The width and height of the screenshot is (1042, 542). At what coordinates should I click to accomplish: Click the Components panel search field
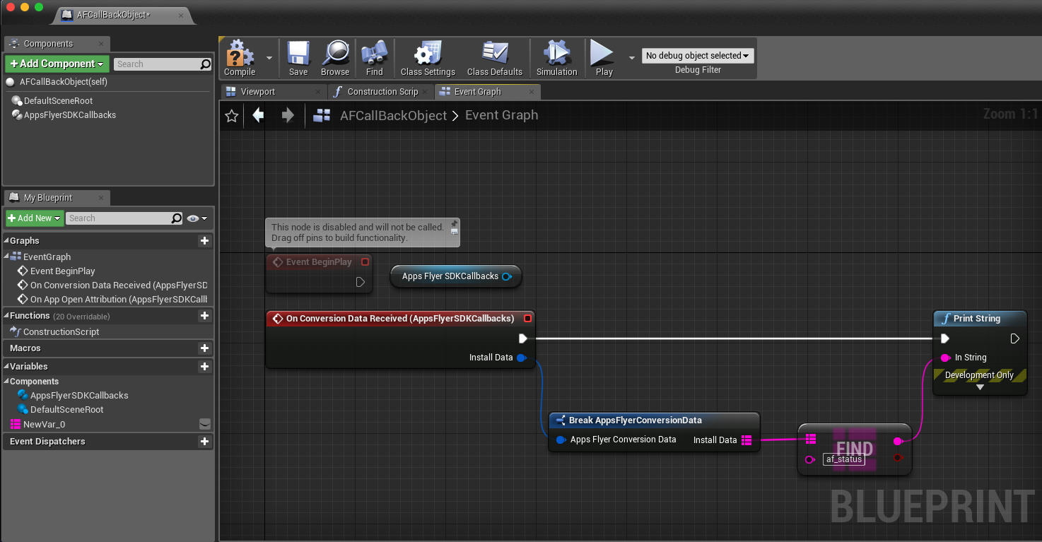point(157,64)
